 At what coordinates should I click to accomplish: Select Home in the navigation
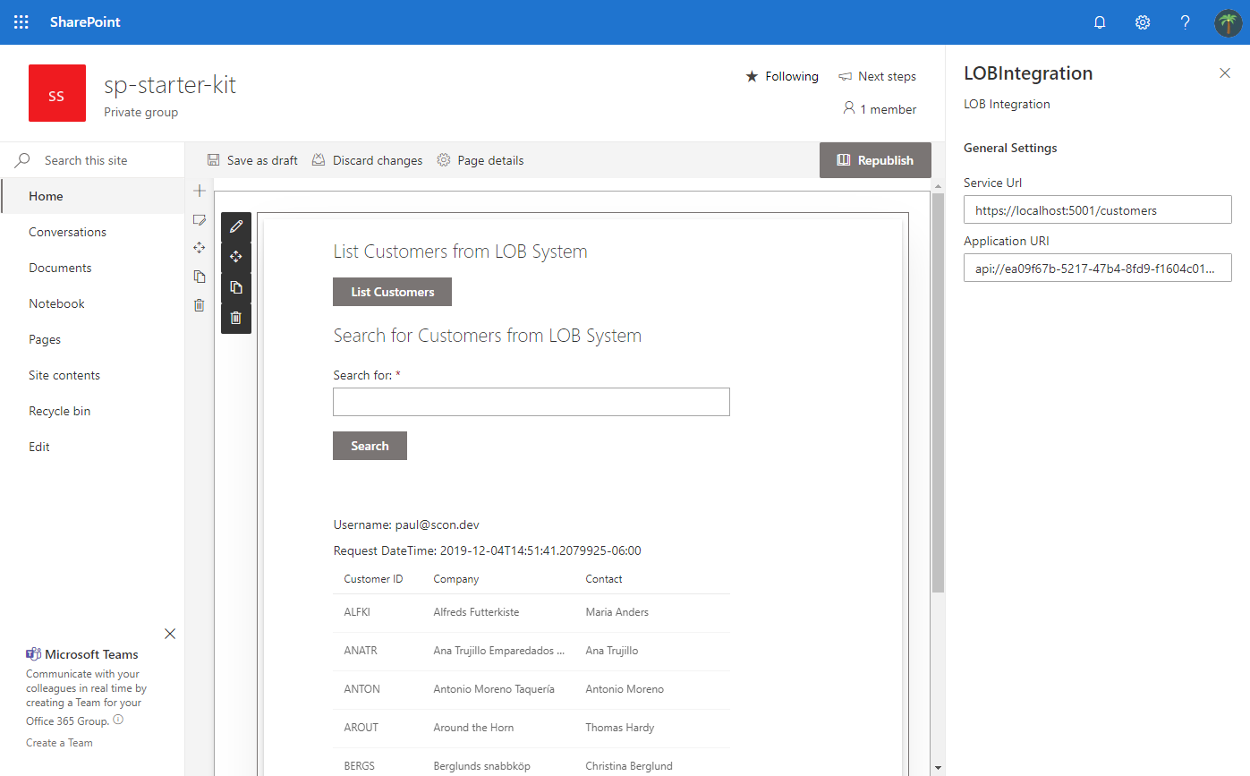pos(92,196)
